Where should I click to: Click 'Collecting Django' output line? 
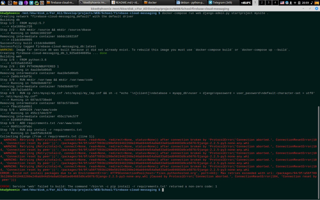[47, 136]
